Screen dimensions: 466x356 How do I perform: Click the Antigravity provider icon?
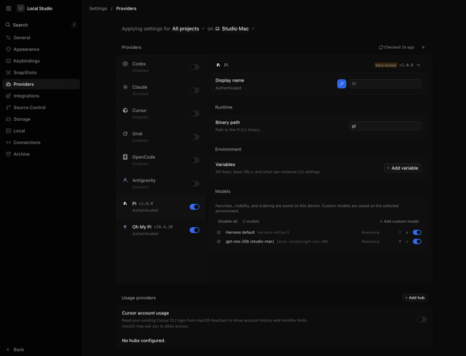tap(125, 180)
